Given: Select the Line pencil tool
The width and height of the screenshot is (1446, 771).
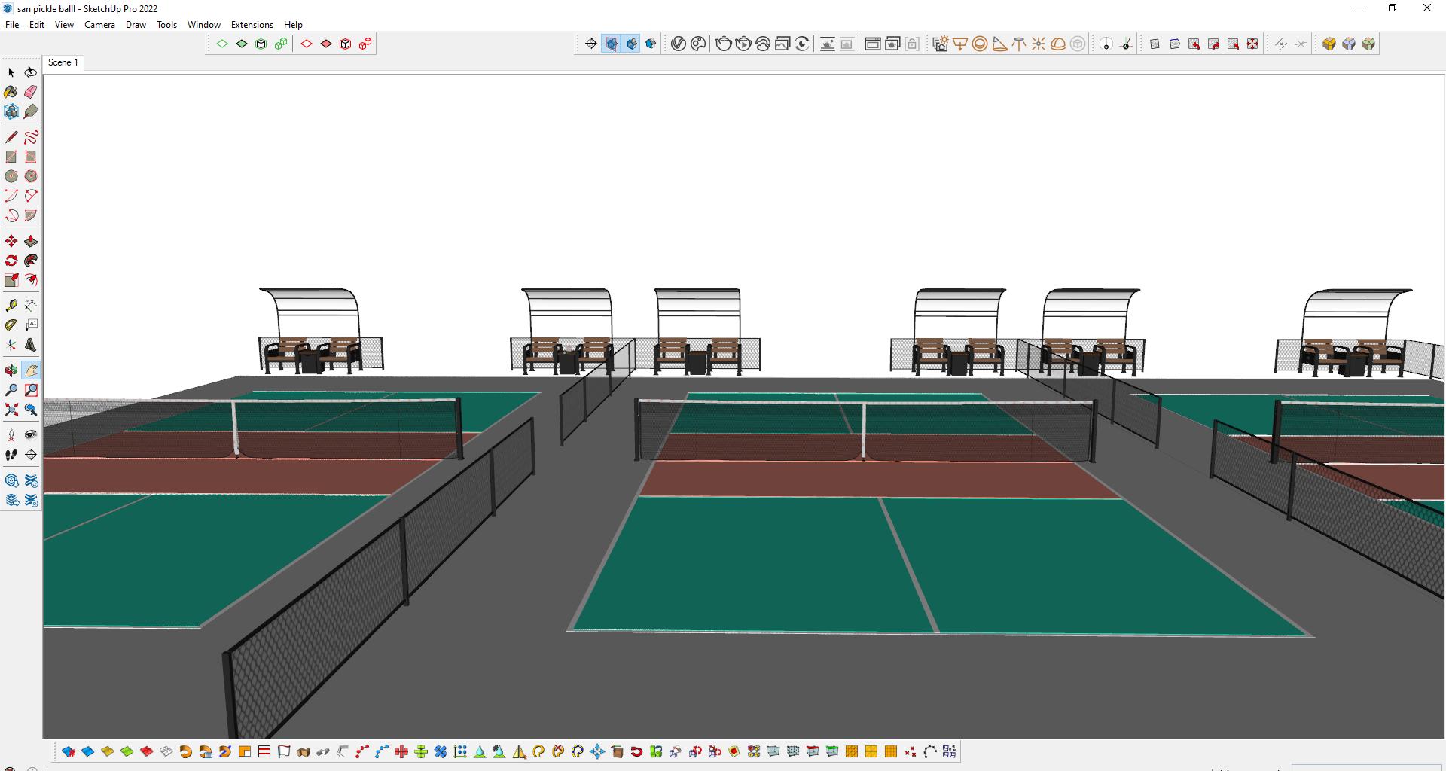Looking at the screenshot, I should pos(11,137).
